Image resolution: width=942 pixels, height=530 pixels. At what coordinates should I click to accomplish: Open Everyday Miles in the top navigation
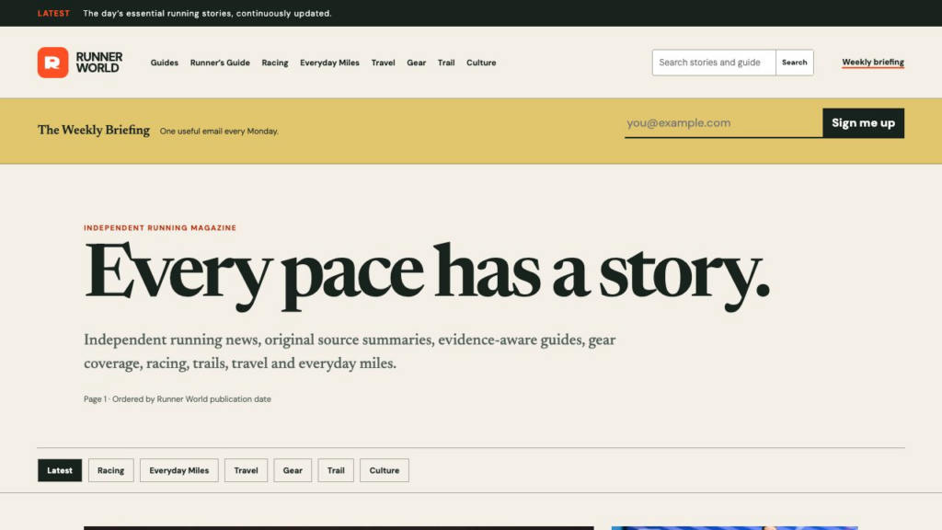(329, 63)
